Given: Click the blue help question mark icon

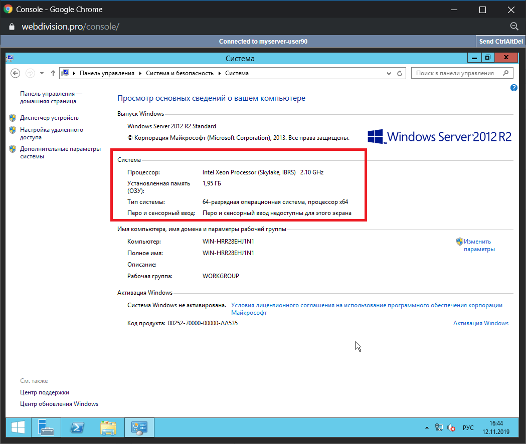Looking at the screenshot, I should [513, 88].
